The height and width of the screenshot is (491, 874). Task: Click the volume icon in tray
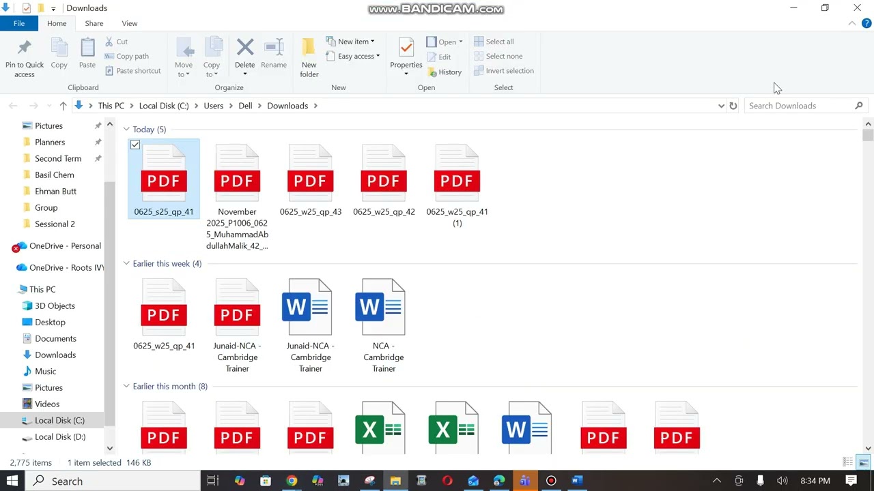point(783,481)
